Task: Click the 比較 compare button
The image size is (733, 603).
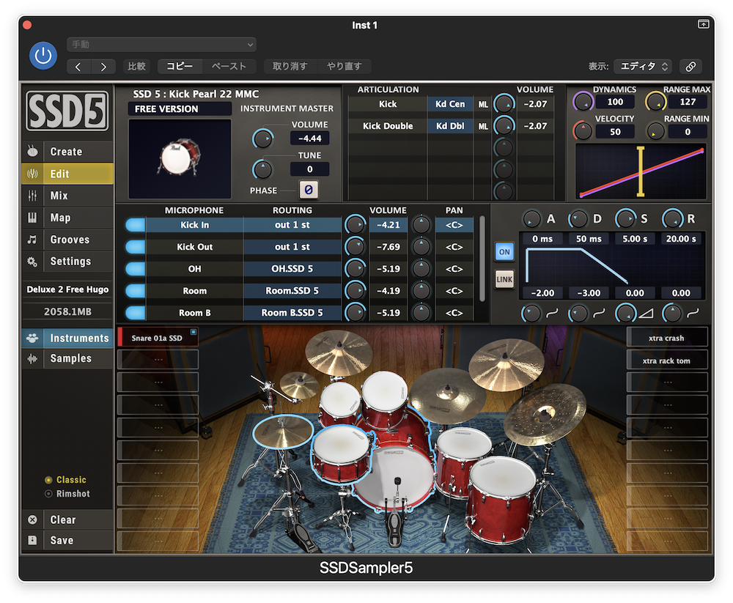Action: [136, 67]
